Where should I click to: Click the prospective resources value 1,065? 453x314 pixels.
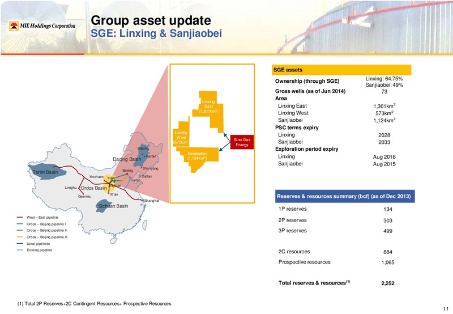388,262
